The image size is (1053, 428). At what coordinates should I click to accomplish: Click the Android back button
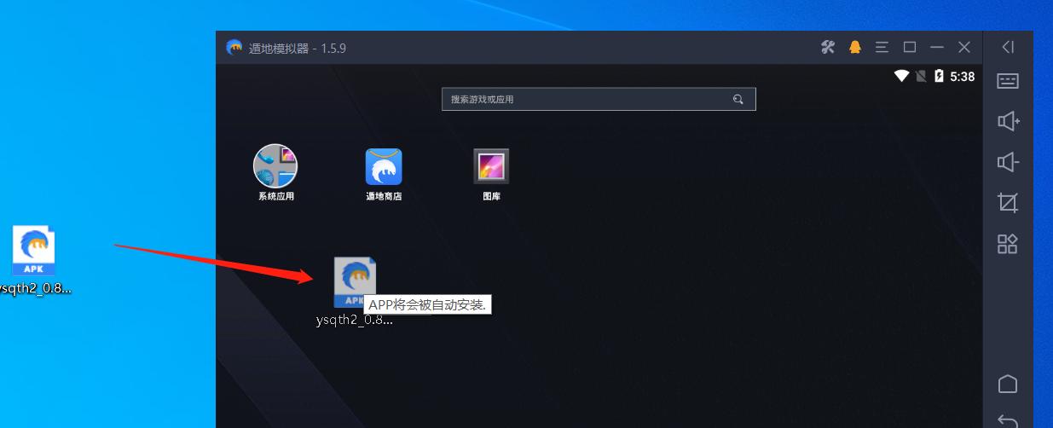[1008, 420]
